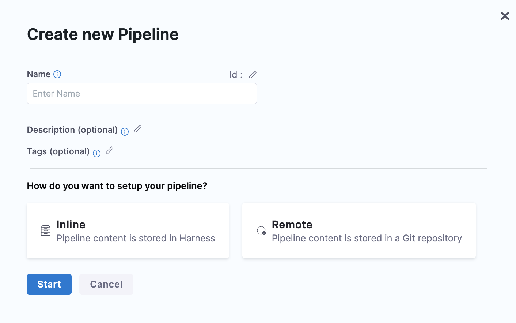The image size is (516, 323).
Task: Pick option stored in Harness
Action: tap(136, 238)
